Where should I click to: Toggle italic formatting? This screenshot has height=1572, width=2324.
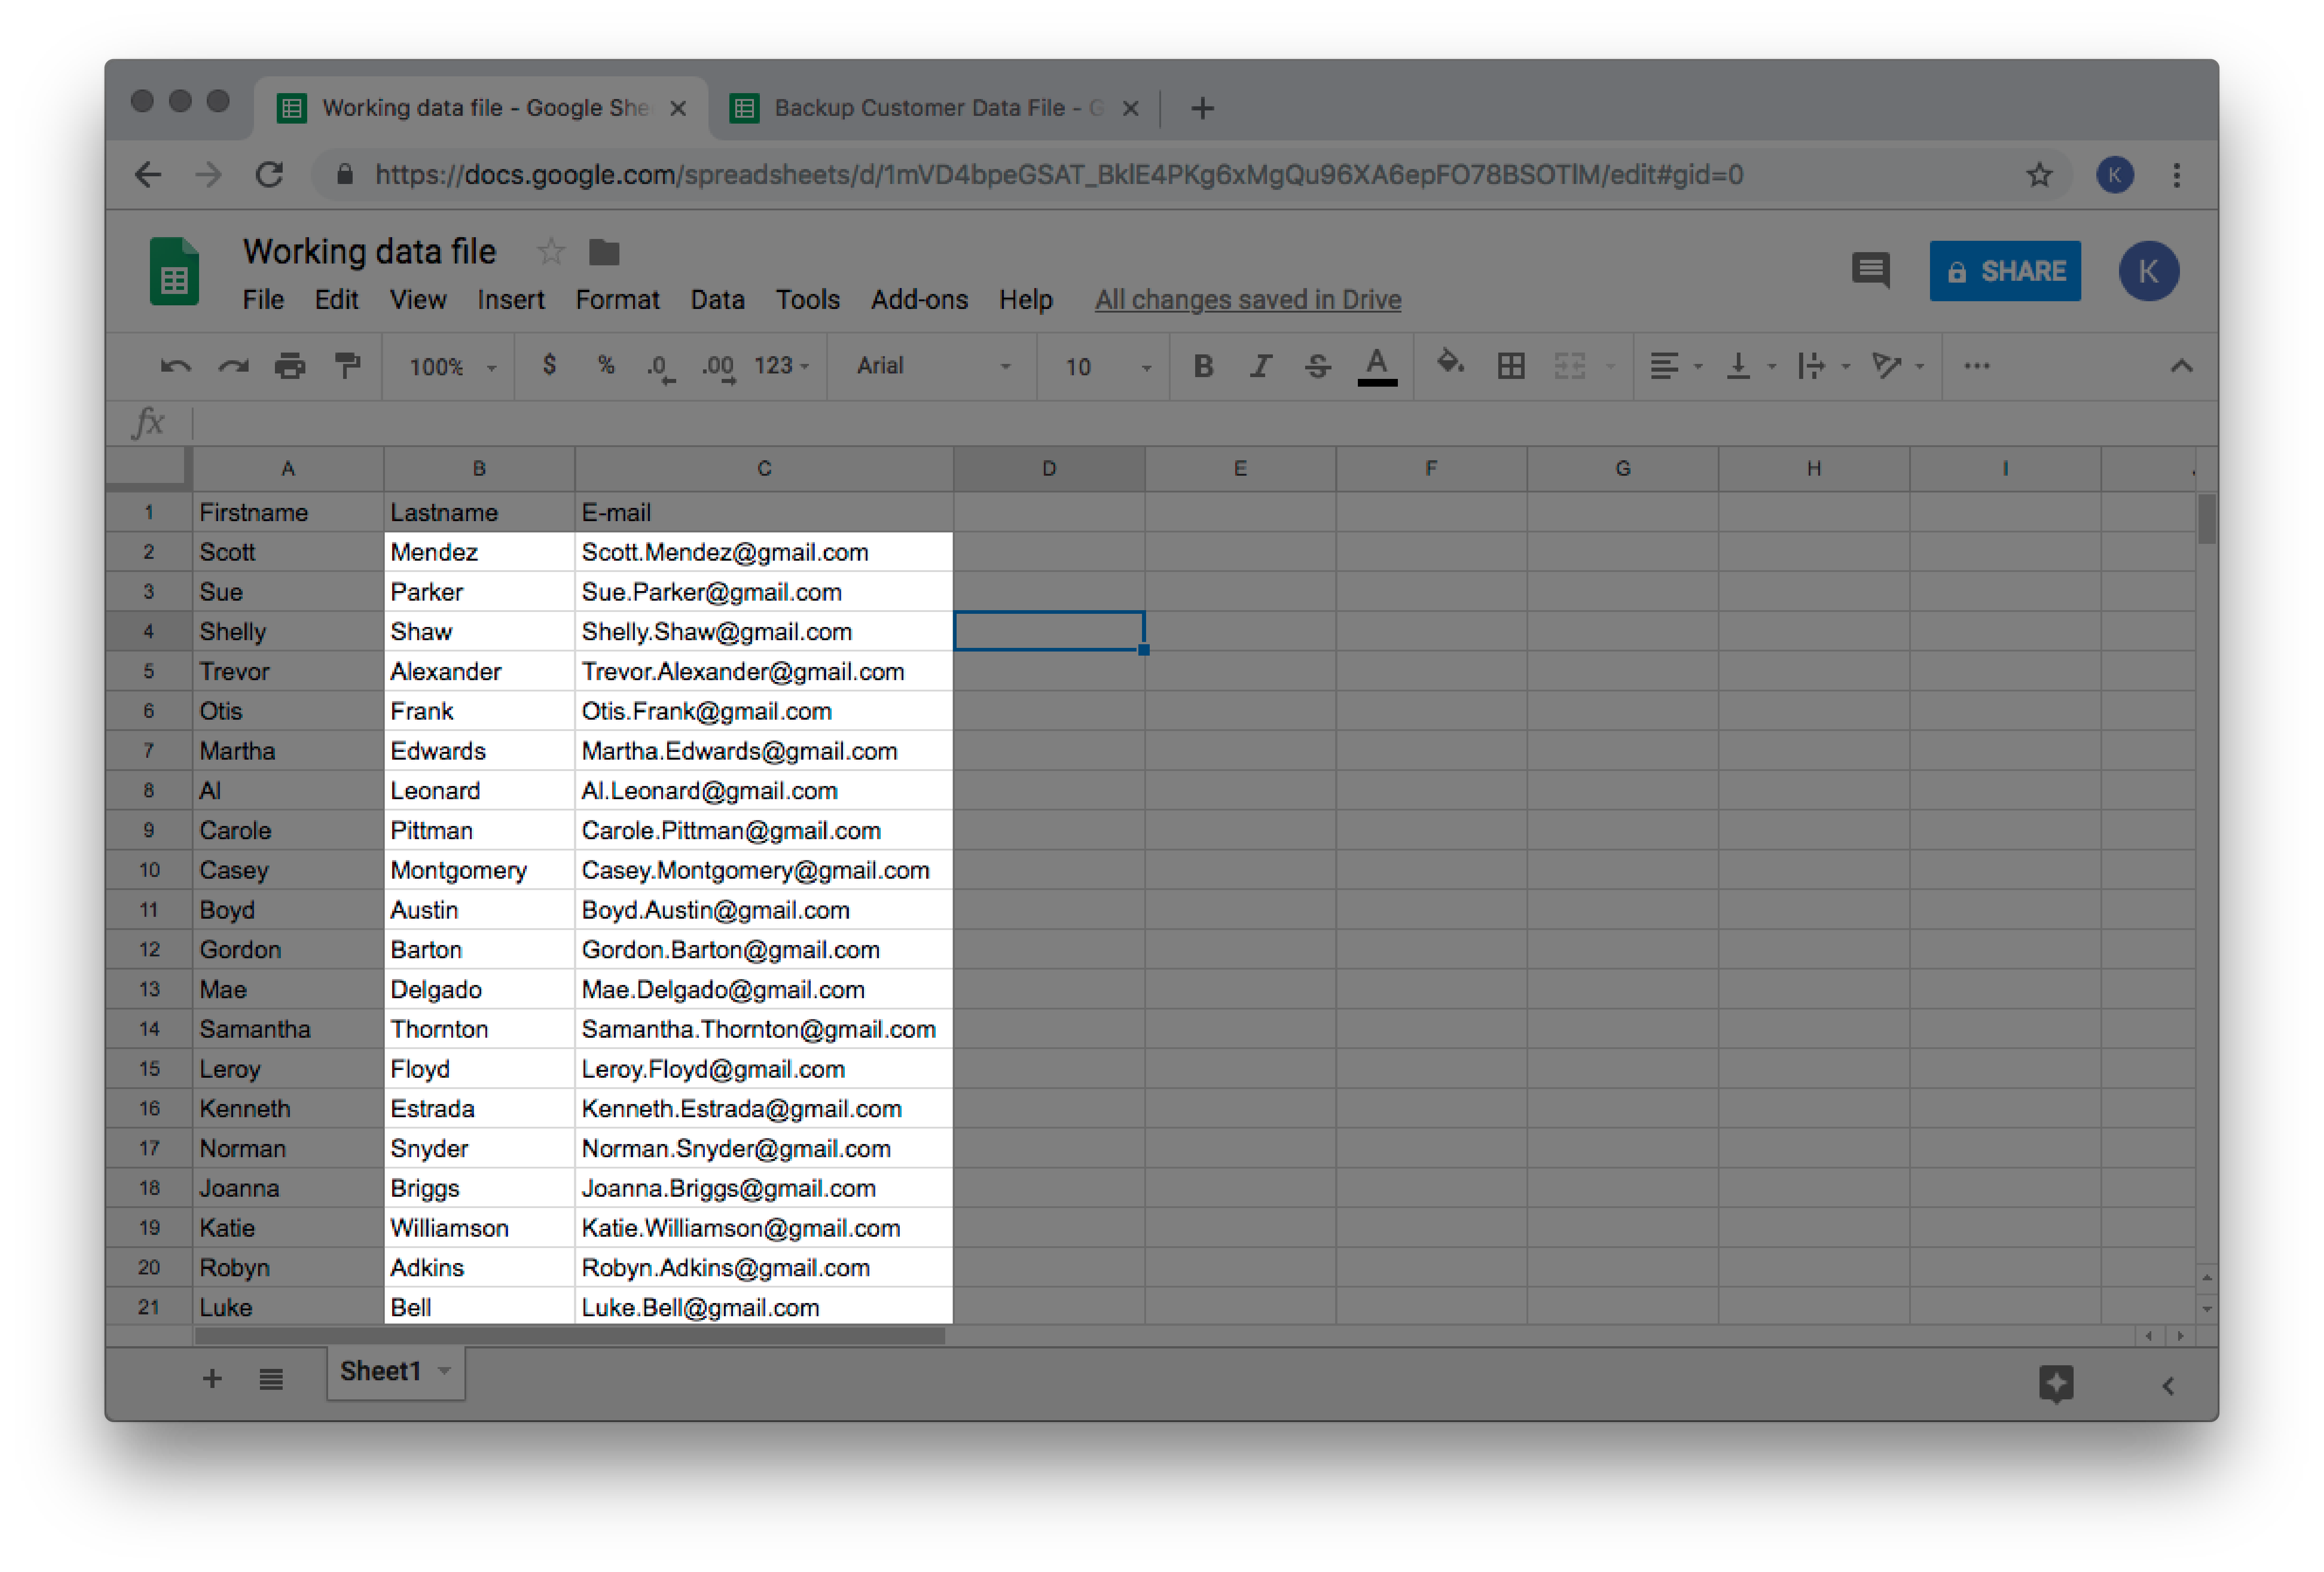1260,366
